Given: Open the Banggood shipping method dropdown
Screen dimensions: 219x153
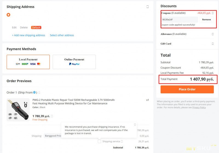Looking at the screenshot, I should click(52, 136).
